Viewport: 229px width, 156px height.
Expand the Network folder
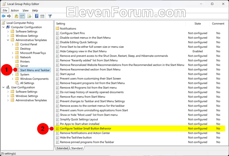pyautogui.click(x=13, y=57)
